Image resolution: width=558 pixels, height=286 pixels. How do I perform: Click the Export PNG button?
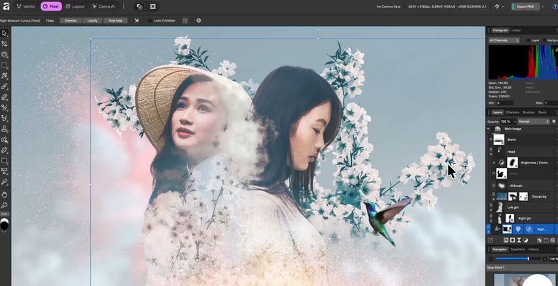(525, 7)
